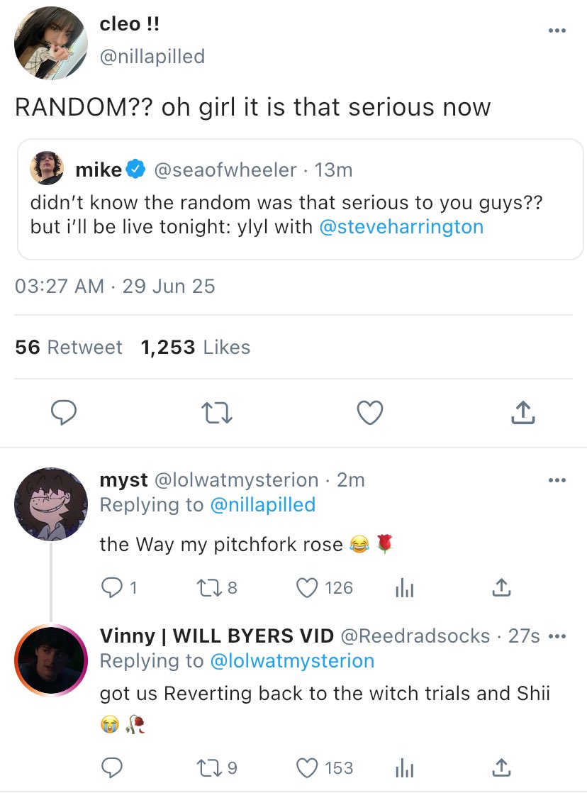587x793 pixels.
Task: View analytics for myst's reply
Action: [x=403, y=587]
